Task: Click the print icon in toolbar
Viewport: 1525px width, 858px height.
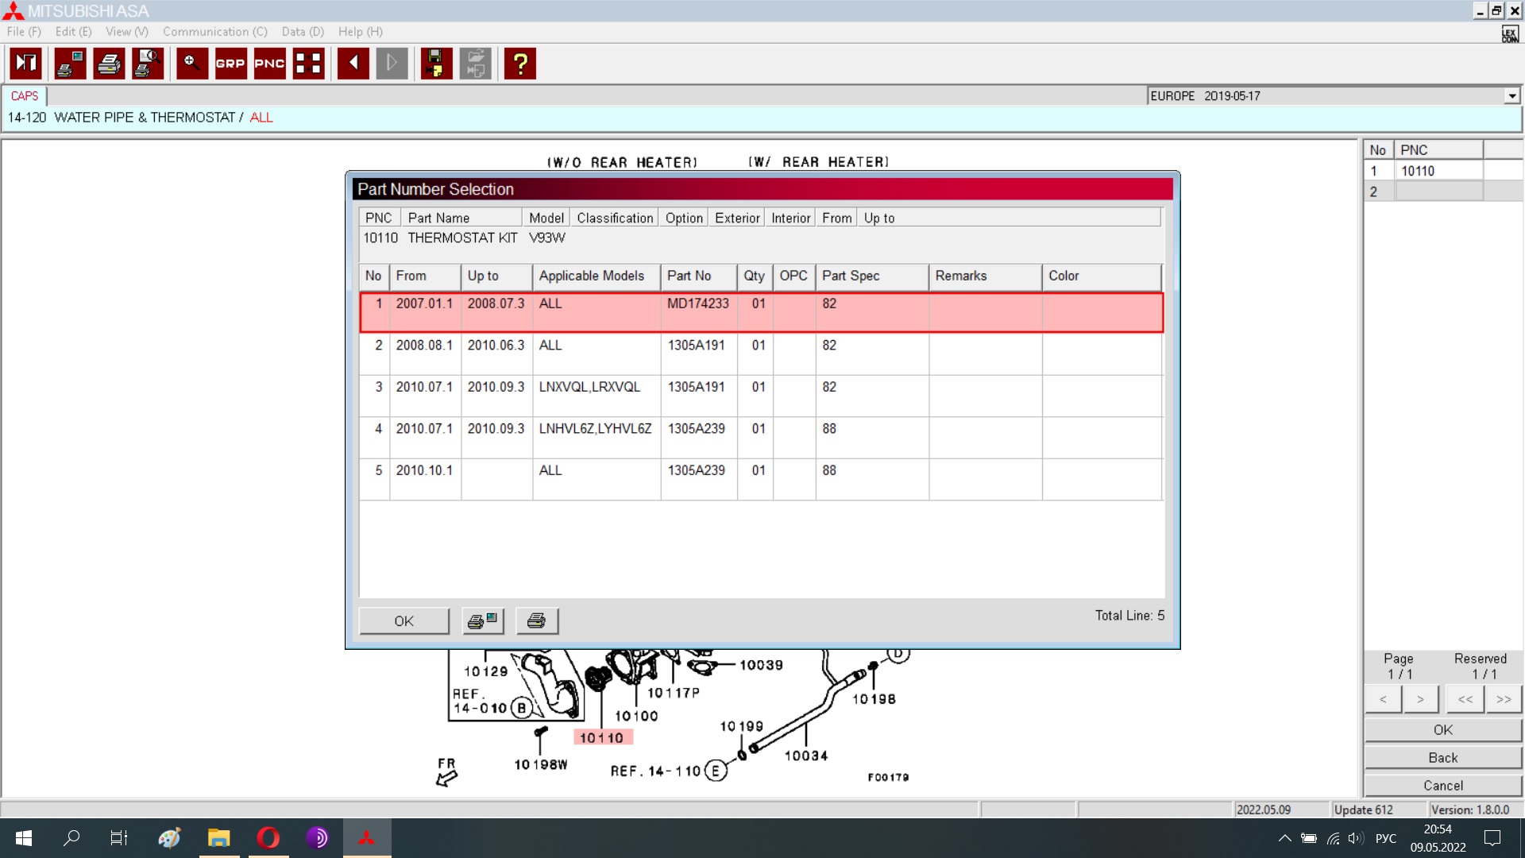Action: [109, 64]
